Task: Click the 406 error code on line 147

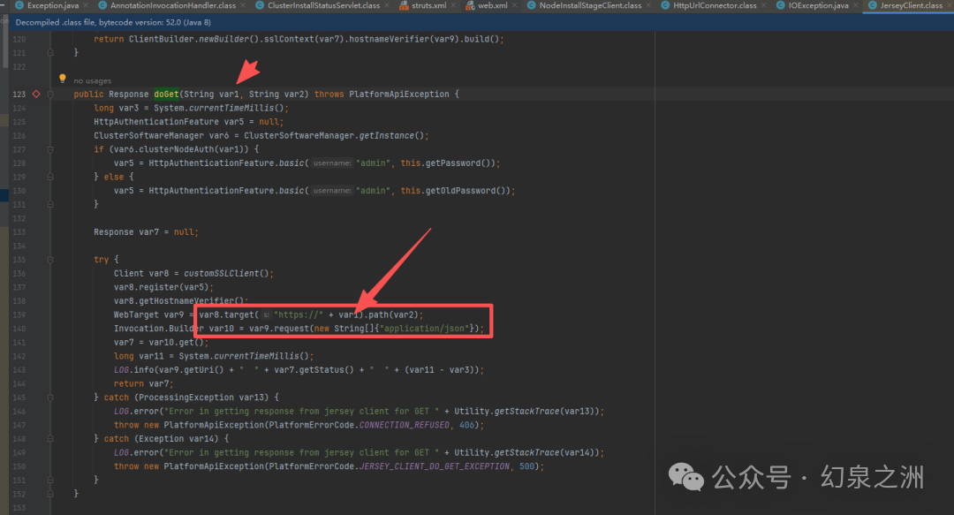Action: coord(466,425)
